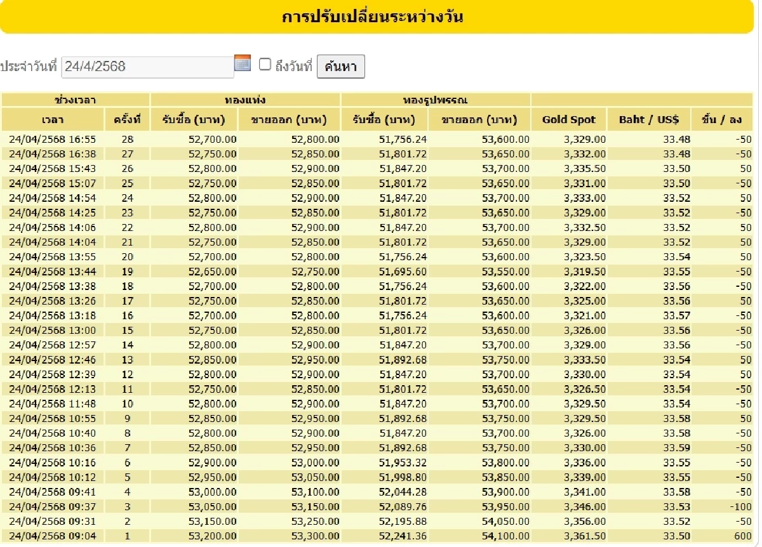Click the ครั้งที่ column header

(127, 119)
